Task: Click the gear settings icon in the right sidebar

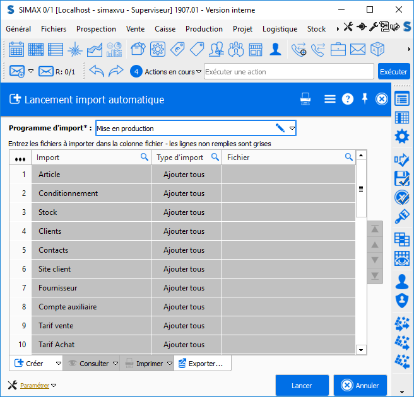Action: point(402,137)
